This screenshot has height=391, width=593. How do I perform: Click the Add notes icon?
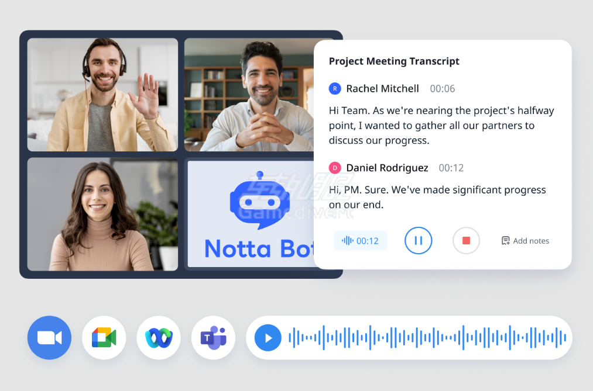tap(505, 240)
